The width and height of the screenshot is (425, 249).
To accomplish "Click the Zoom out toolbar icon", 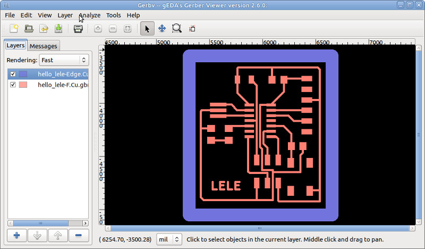I will [x=113, y=29].
